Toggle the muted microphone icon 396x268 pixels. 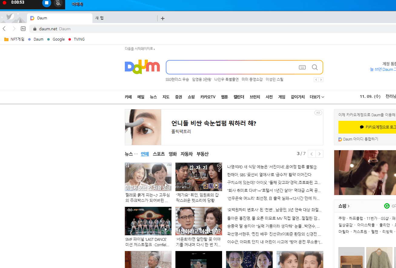58,3
